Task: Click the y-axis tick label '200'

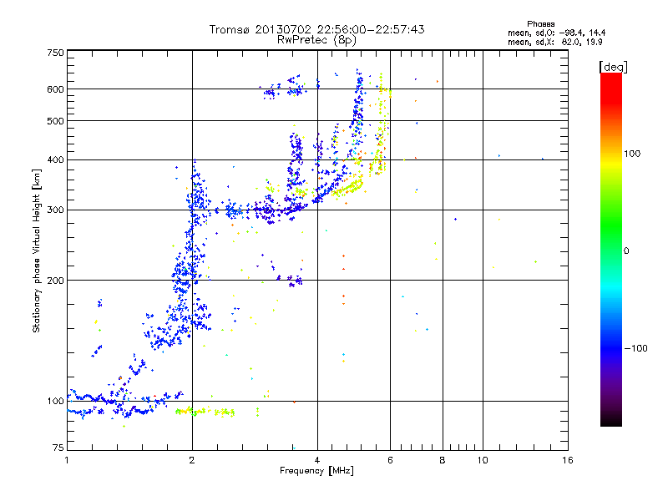Action: coord(55,281)
